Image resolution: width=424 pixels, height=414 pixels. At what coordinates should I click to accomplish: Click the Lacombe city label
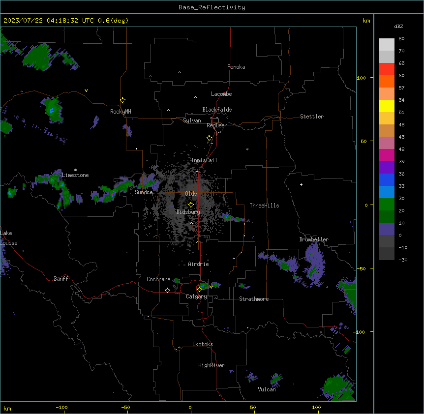[x=221, y=94]
